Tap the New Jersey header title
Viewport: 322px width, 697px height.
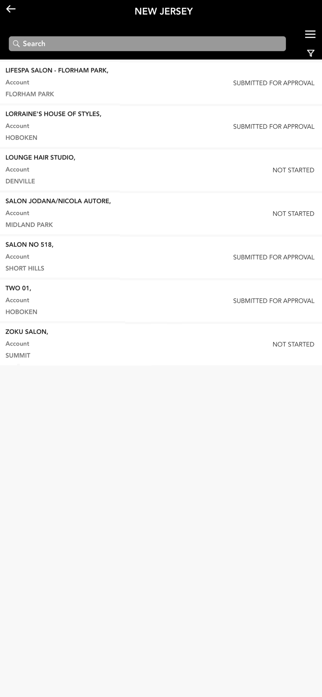coord(163,12)
